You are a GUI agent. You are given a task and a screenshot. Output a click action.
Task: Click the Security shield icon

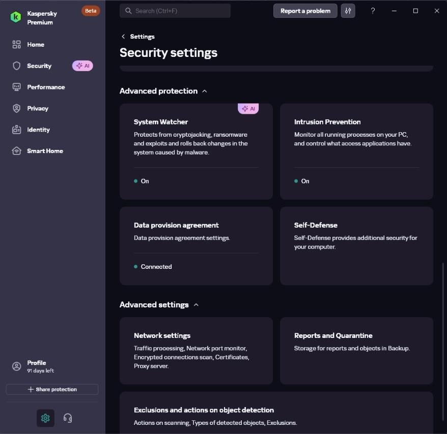pyautogui.click(x=16, y=66)
